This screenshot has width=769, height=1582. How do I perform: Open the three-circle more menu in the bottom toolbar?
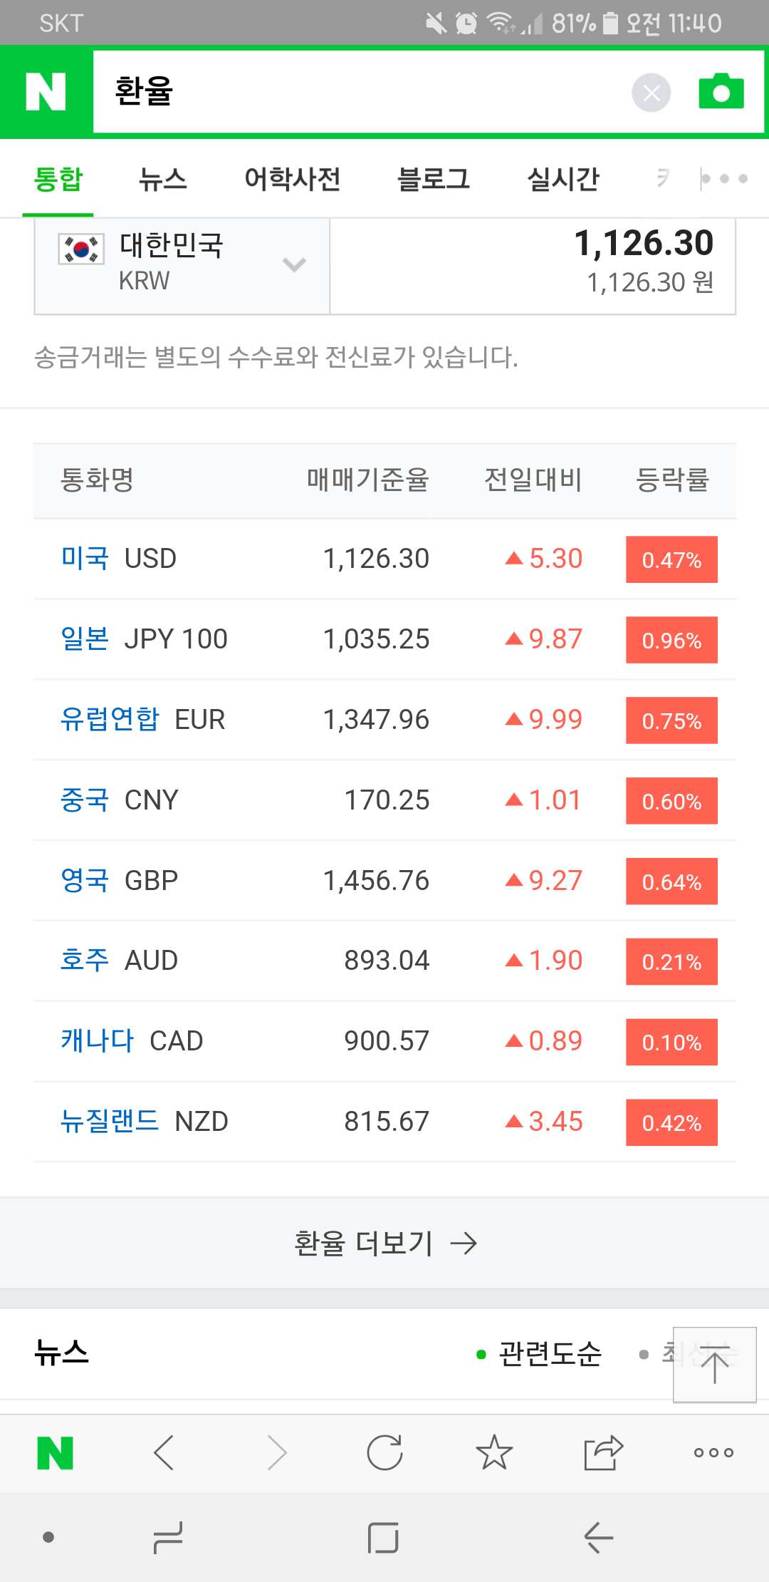(713, 1453)
